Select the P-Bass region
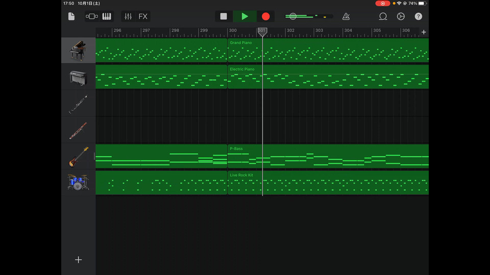490x275 pixels. 328,156
